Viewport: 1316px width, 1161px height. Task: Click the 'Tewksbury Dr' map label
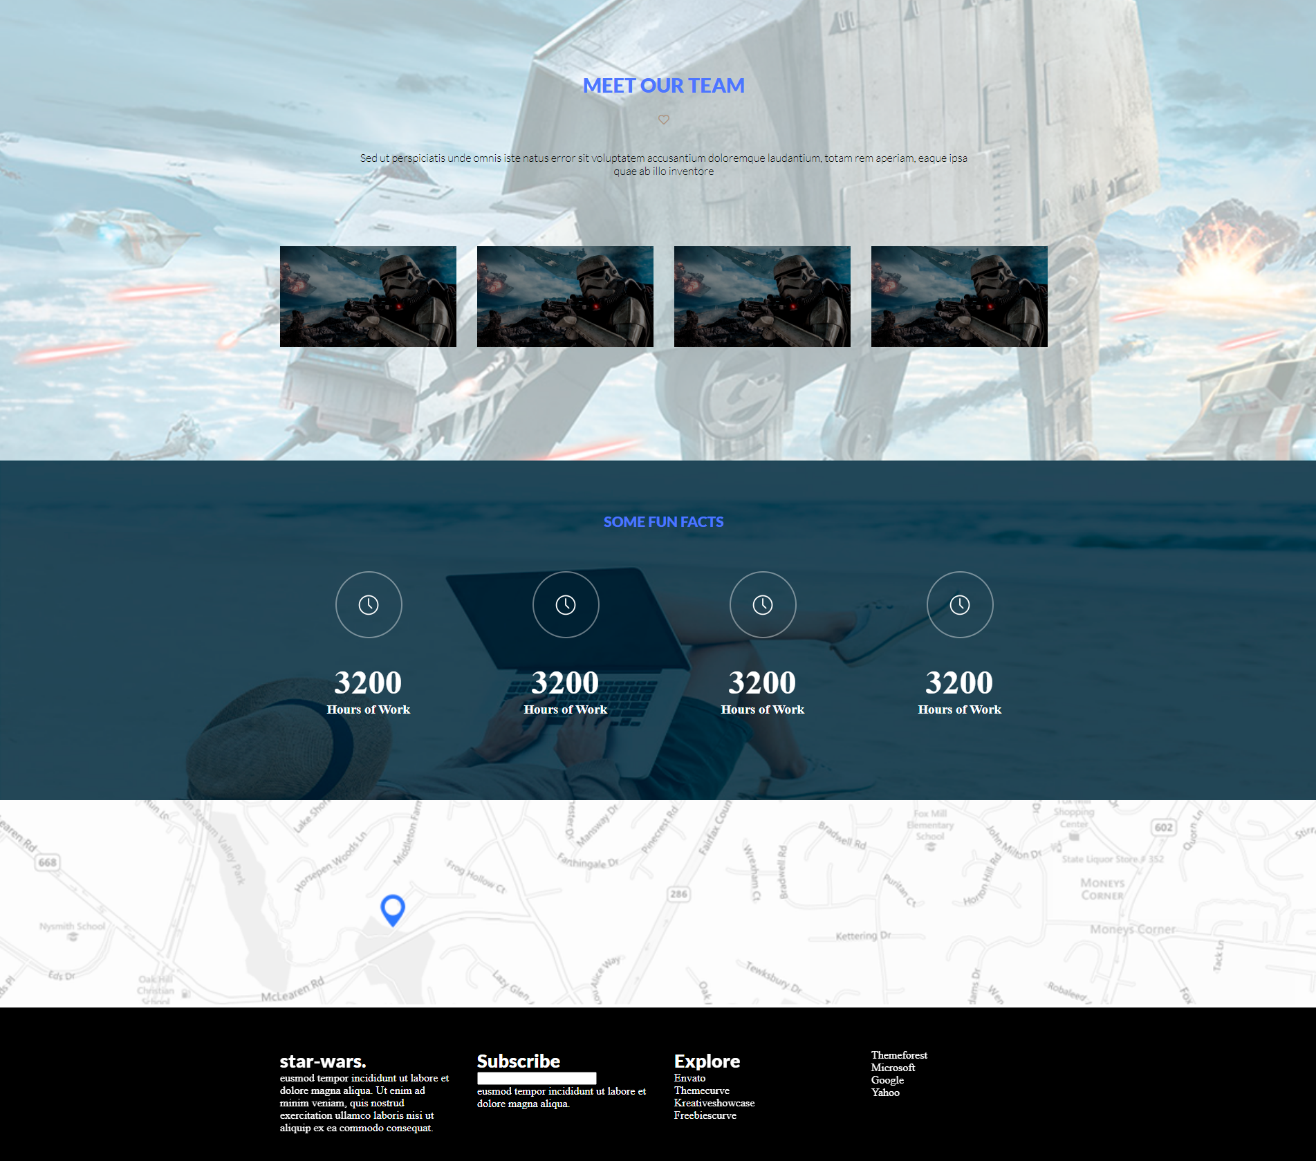pos(774,978)
